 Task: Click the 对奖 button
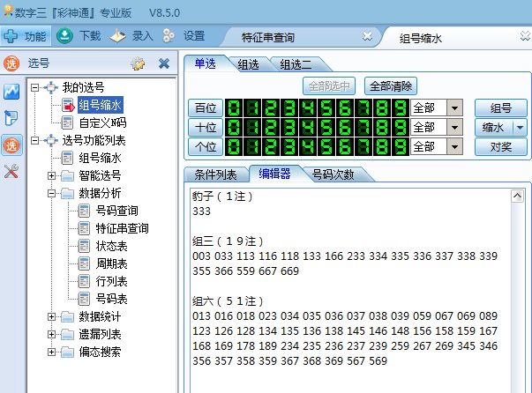coord(501,146)
